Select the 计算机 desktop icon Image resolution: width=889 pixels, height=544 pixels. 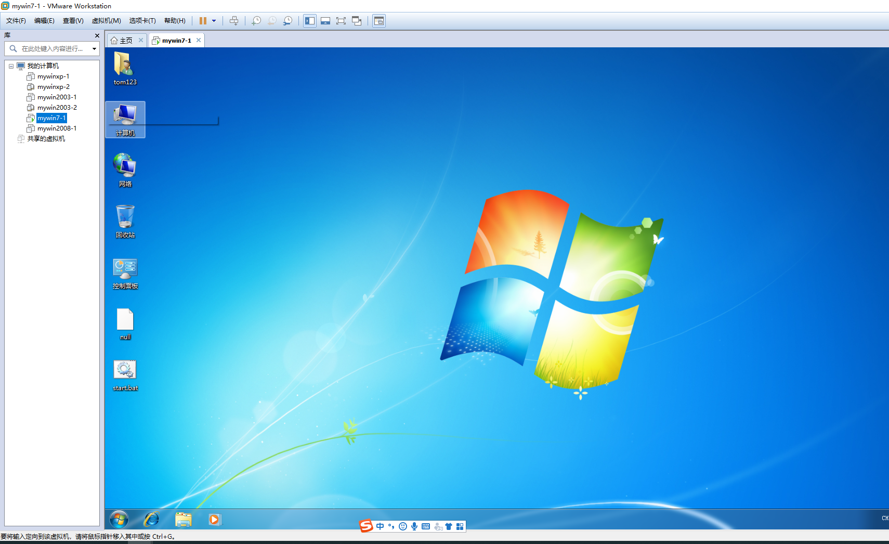pos(125,120)
